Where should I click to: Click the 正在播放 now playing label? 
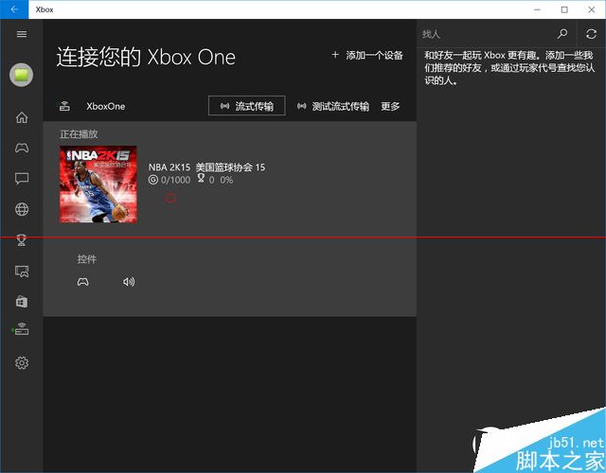(x=79, y=134)
